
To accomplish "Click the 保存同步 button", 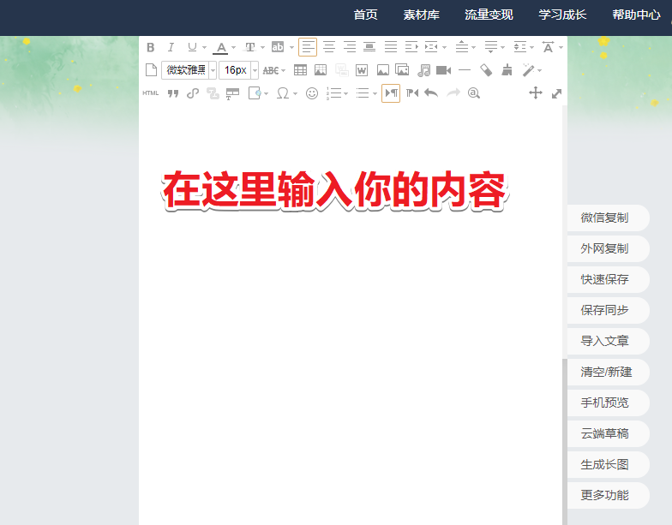I will (x=609, y=310).
